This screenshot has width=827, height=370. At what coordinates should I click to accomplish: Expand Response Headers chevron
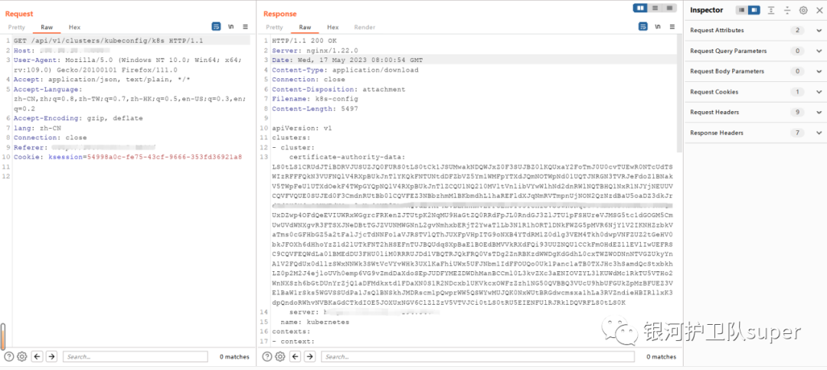[819, 133]
